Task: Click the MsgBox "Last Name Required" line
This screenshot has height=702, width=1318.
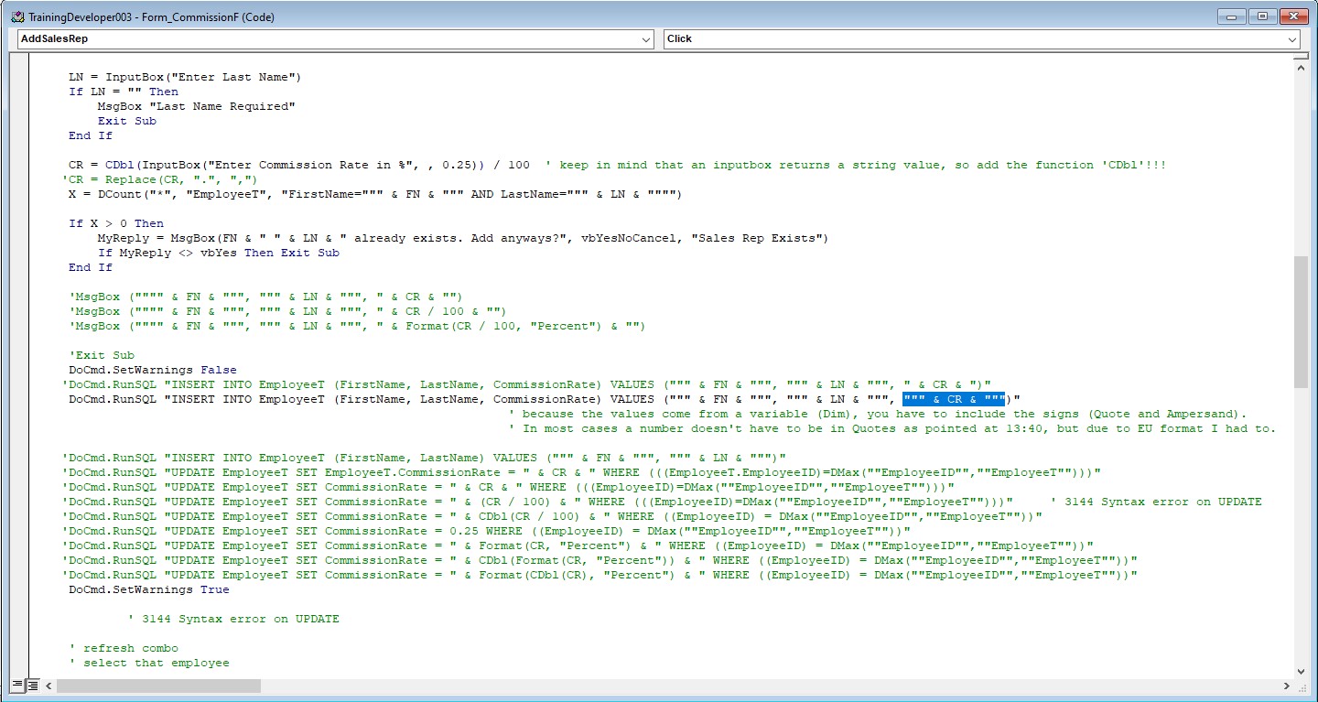Action: pos(197,106)
